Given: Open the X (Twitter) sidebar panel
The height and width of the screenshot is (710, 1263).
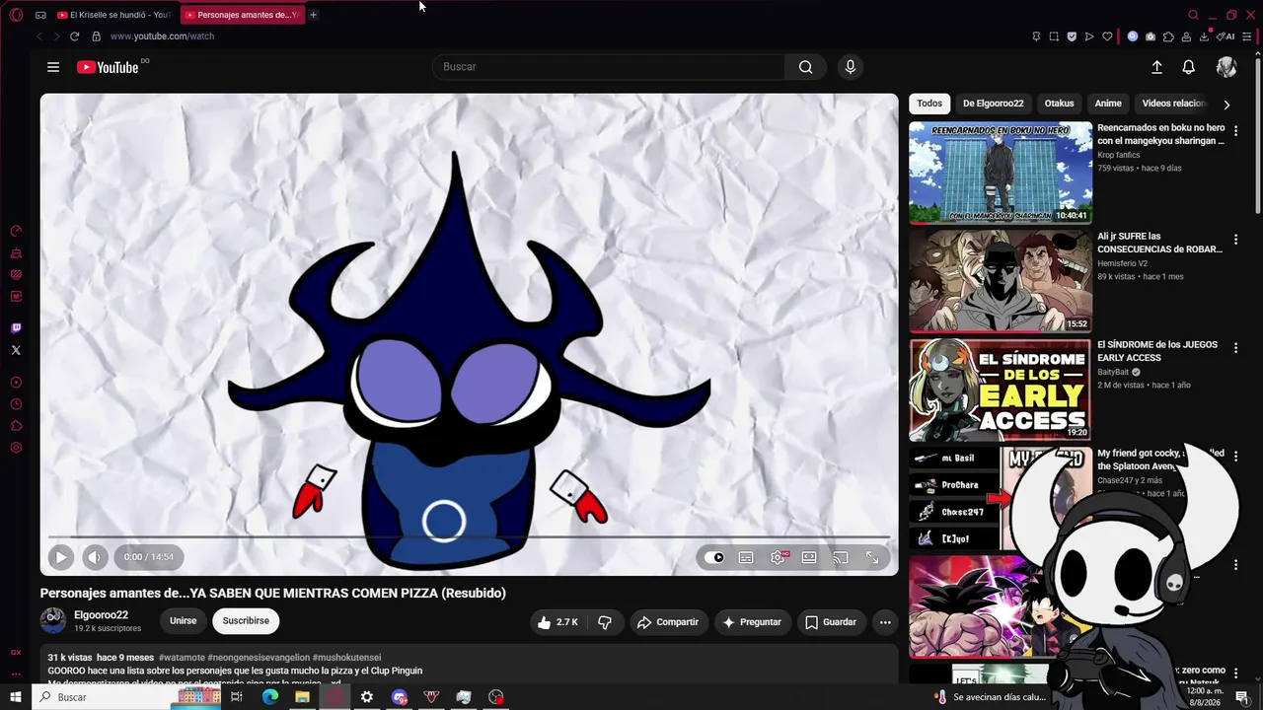Looking at the screenshot, I should (16, 350).
